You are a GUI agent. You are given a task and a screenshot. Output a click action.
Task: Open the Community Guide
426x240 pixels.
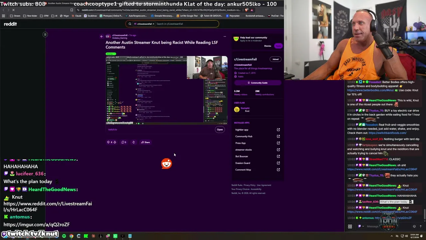tap(257, 83)
